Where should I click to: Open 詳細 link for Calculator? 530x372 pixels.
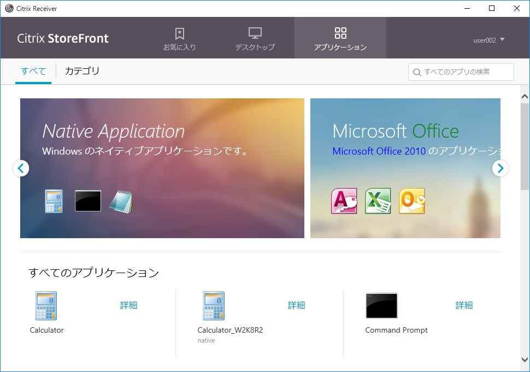[129, 305]
